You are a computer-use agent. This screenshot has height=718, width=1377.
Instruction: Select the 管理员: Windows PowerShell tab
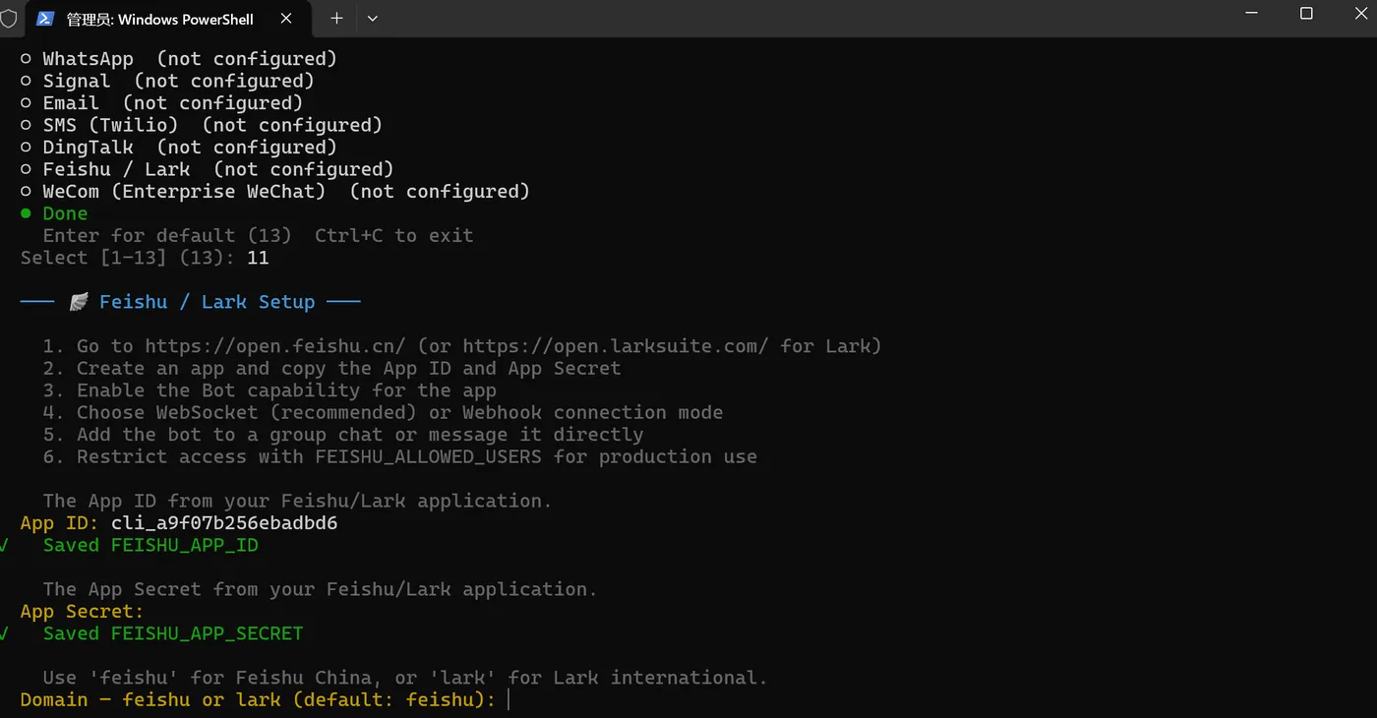click(x=159, y=19)
